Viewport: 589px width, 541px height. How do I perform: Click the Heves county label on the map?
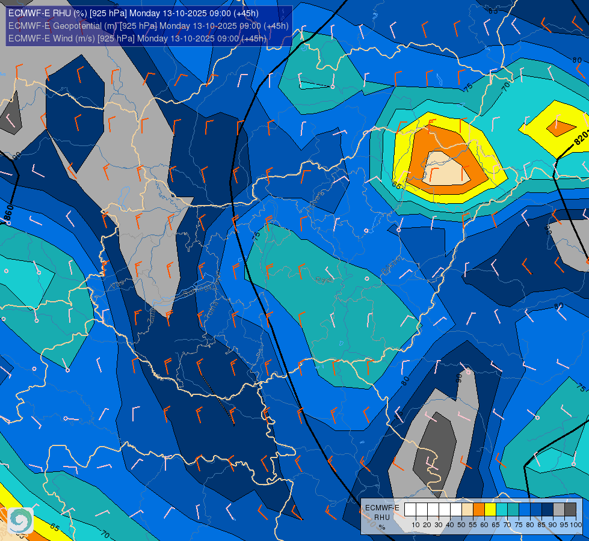click(x=315, y=202)
